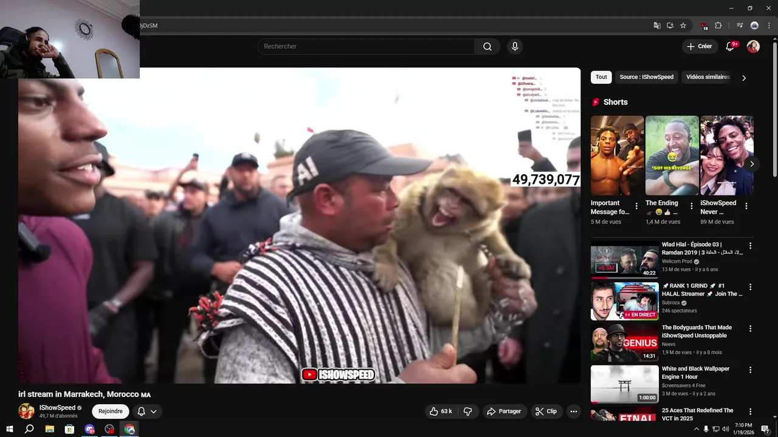Open options for 'RANK 1 GRIND' livestream

[750, 287]
